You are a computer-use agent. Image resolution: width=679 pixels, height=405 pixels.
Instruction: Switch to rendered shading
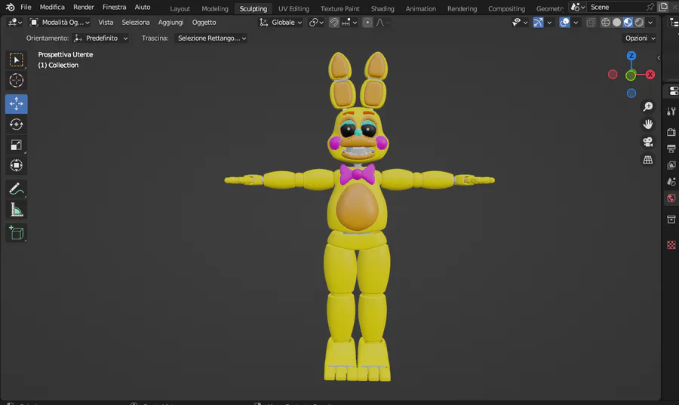[639, 23]
